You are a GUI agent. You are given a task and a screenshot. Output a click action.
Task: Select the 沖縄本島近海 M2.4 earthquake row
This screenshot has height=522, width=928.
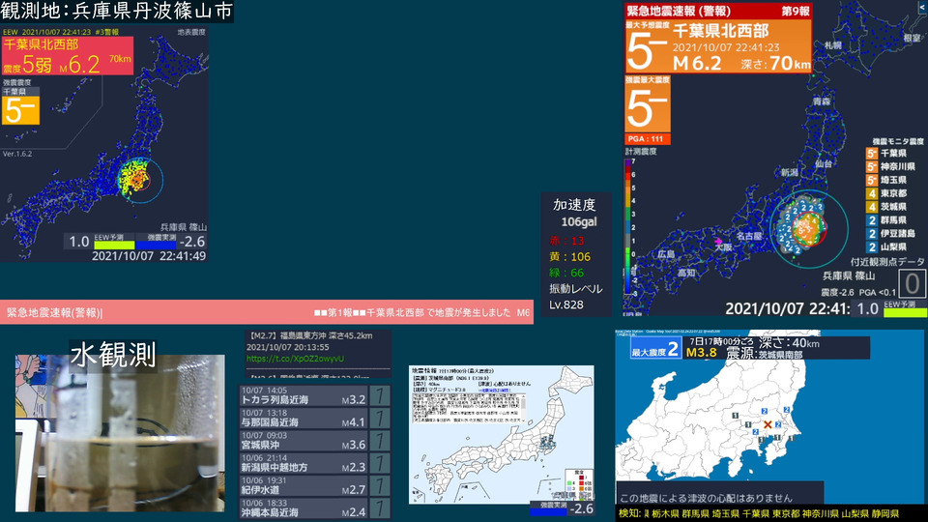coord(315,507)
